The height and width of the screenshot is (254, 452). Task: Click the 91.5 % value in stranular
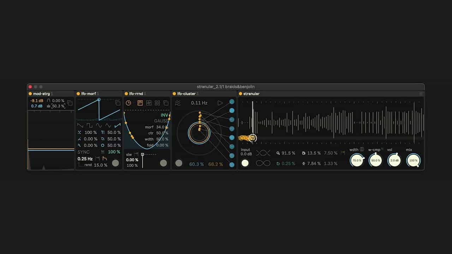tap(289, 153)
